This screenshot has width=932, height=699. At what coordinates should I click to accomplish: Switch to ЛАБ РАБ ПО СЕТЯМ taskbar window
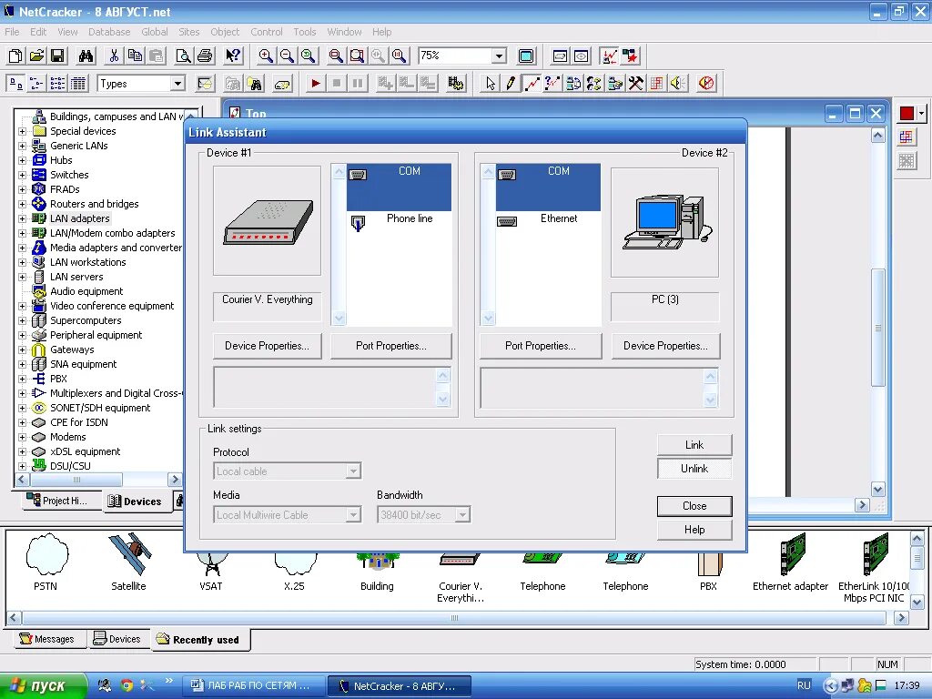[252, 685]
